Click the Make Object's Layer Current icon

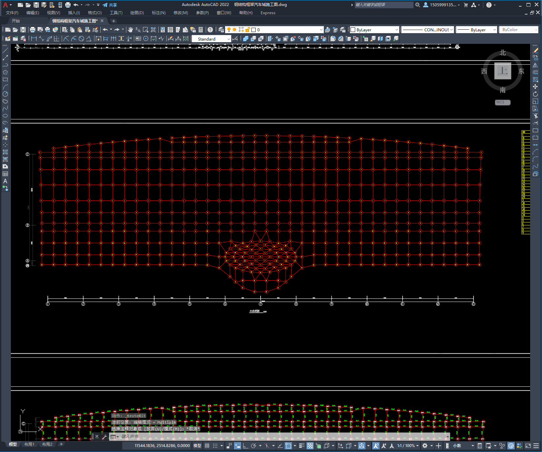pyautogui.click(x=328, y=30)
